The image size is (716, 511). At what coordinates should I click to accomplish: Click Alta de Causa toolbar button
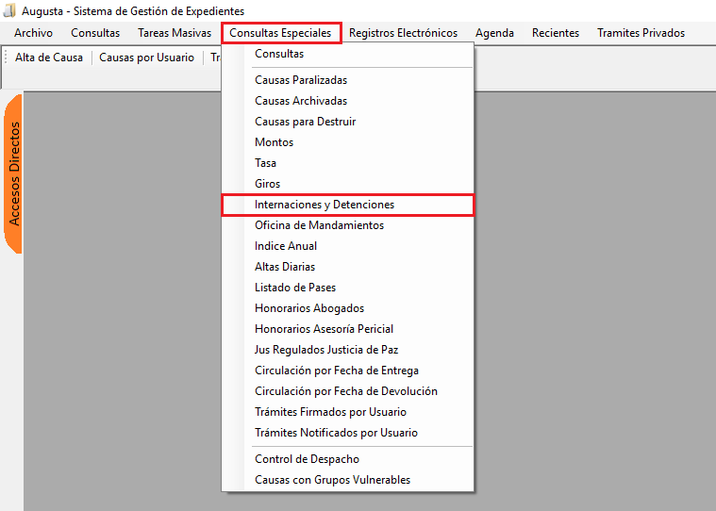click(49, 58)
